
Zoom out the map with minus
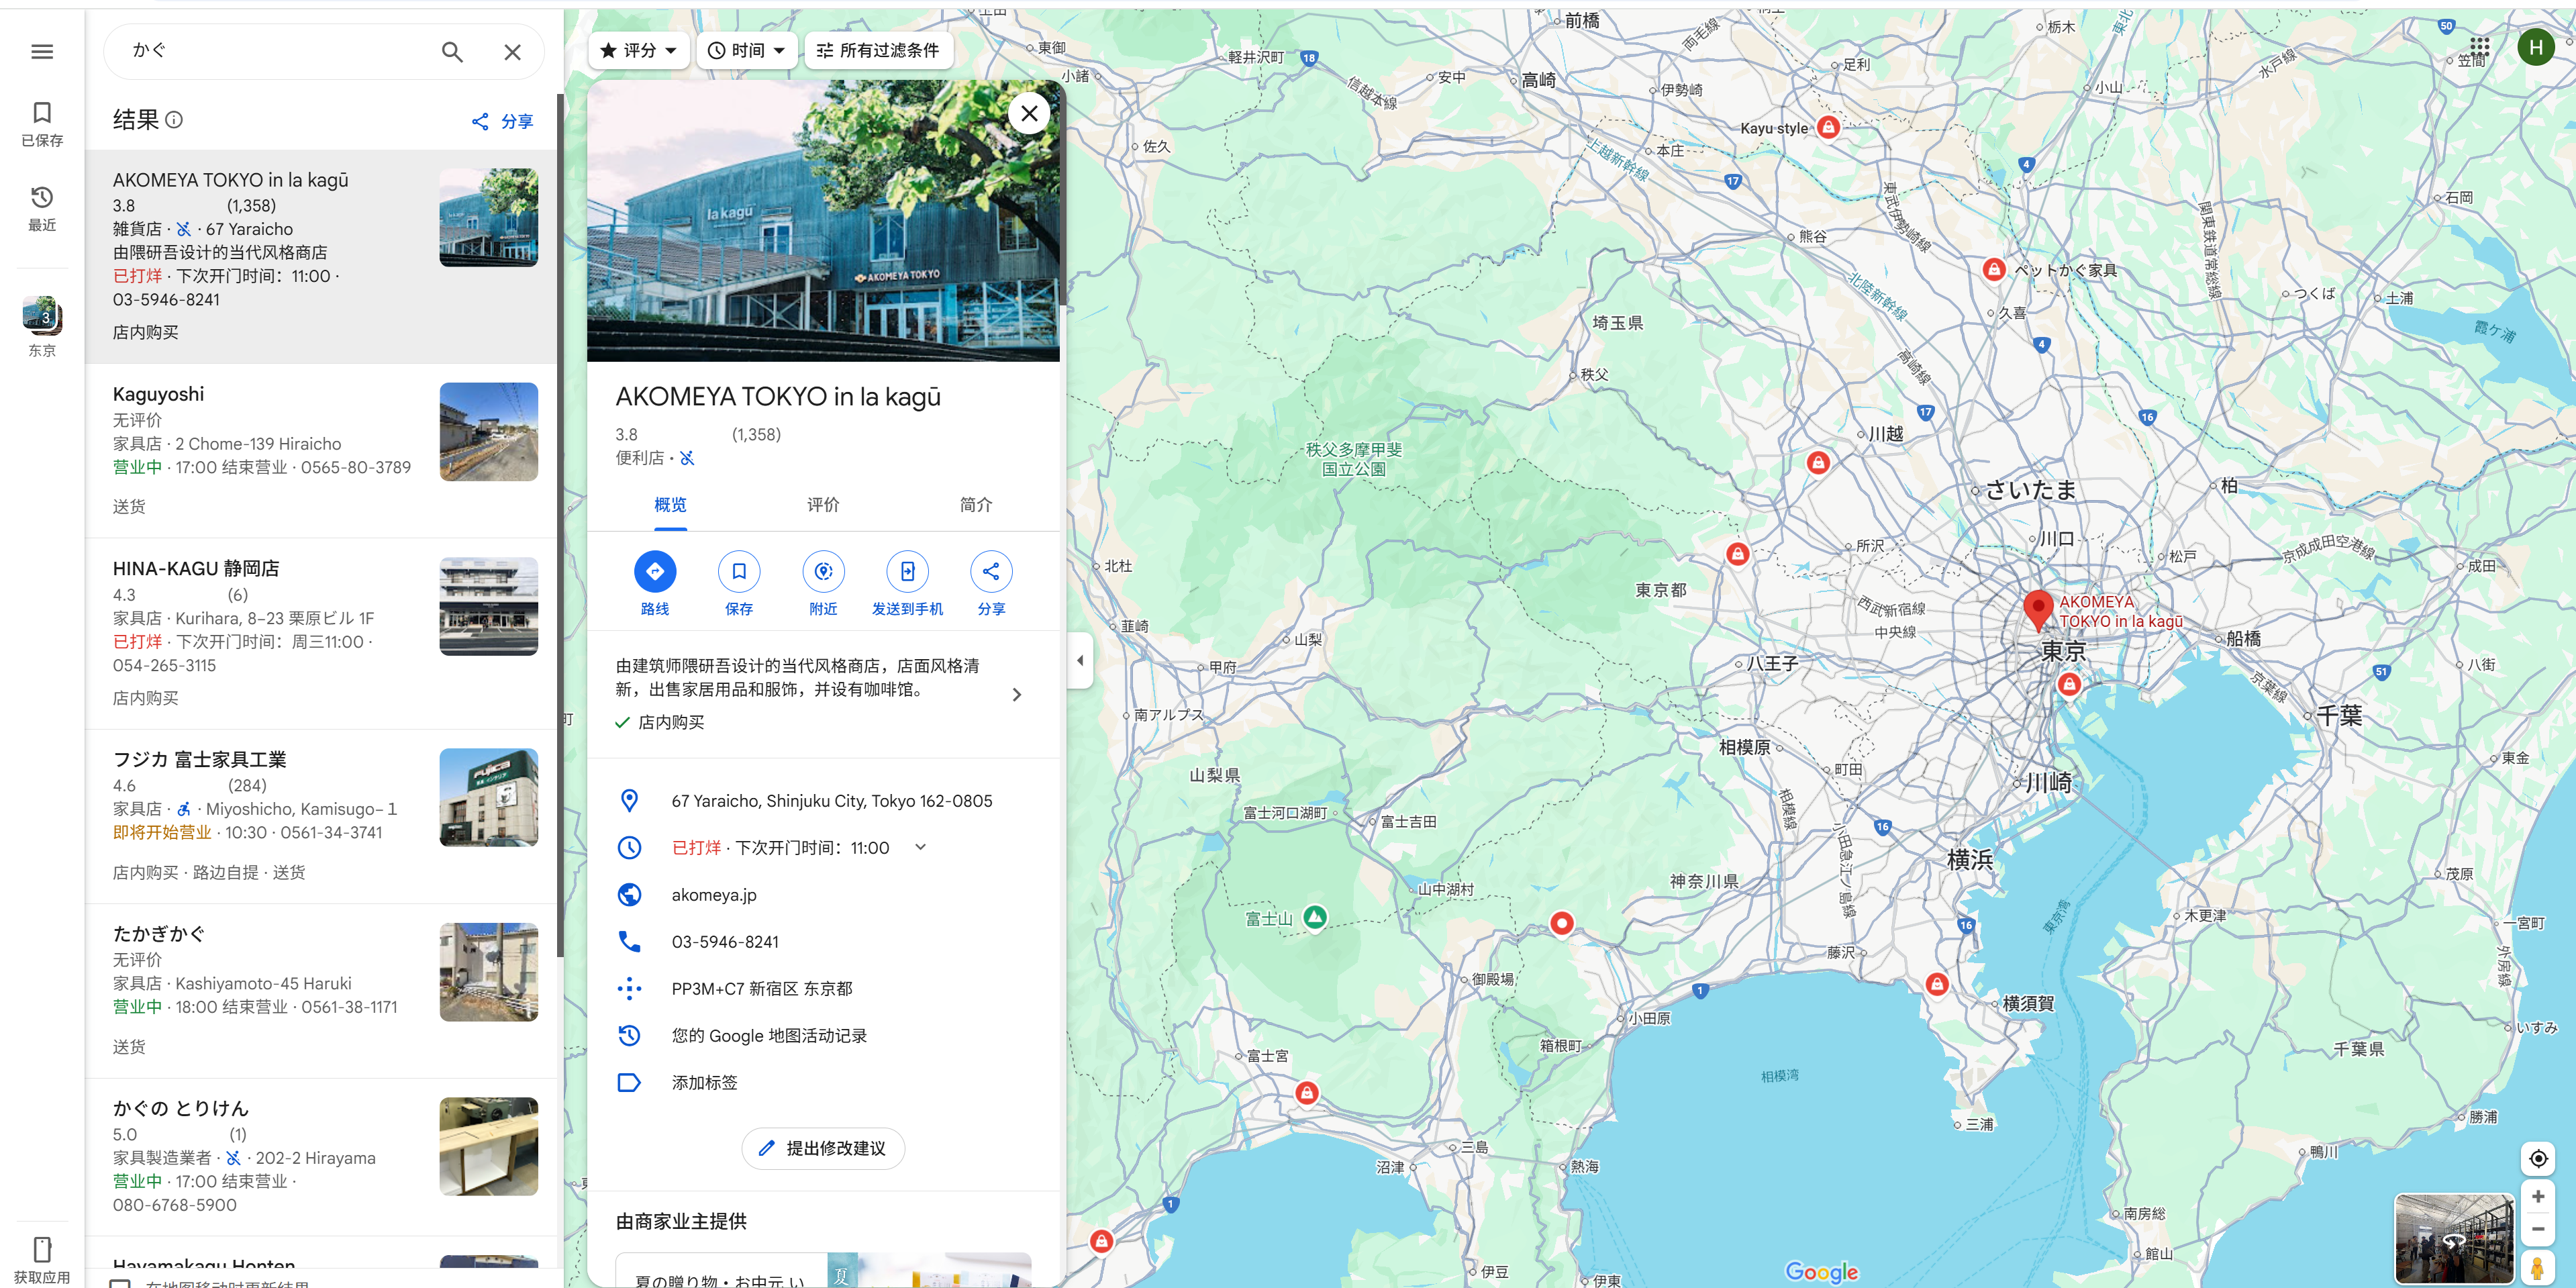2538,1229
